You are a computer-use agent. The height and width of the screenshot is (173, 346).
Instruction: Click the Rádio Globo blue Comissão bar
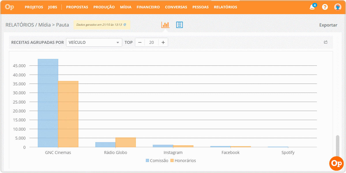pyautogui.click(x=105, y=145)
